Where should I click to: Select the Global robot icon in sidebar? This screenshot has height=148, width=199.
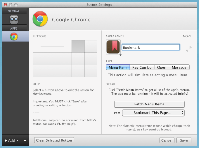tap(14, 19)
